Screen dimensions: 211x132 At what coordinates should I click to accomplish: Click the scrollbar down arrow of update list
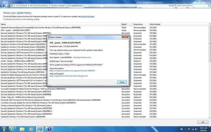point(210,117)
